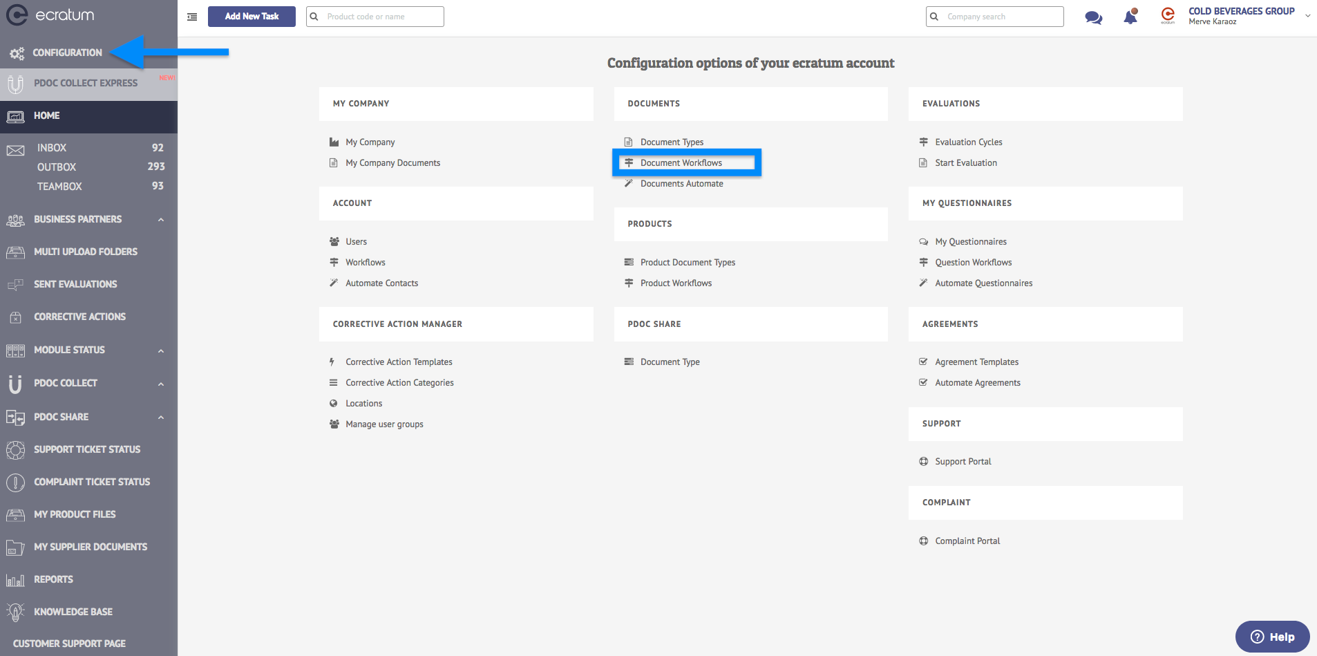This screenshot has width=1317, height=656.
Task: Click the ecratum logo in the sidebar
Action: [50, 15]
